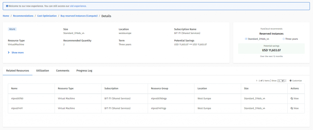The width and height of the screenshot is (313, 130).
Task: Follow the old experience link
Action: (x=78, y=6)
